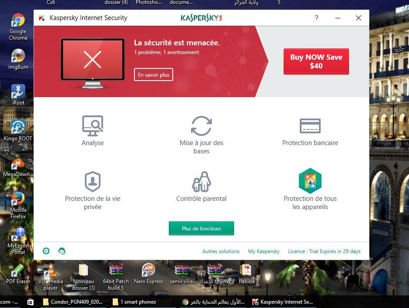Select Kingo ROOT desktop shortcut
The image size is (409, 308).
tap(18, 131)
